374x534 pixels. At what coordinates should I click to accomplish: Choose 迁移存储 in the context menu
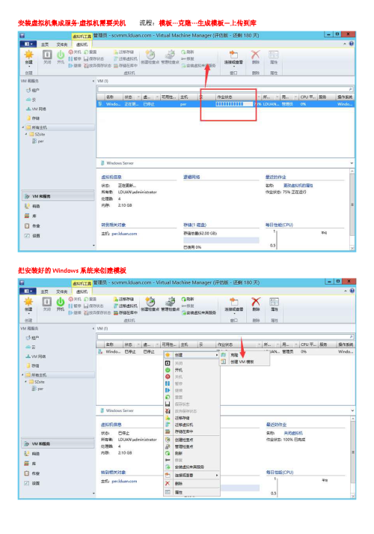(x=191, y=418)
